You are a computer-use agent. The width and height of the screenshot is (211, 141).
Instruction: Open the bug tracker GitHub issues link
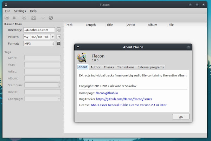pyautogui.click(x=124, y=99)
